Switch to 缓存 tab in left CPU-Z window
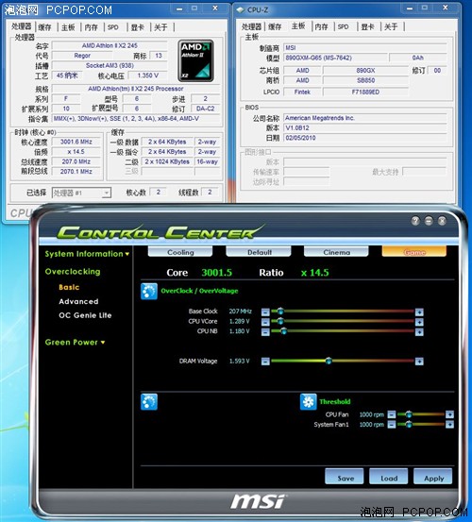Image resolution: width=472 pixels, height=522 pixels. [44, 27]
